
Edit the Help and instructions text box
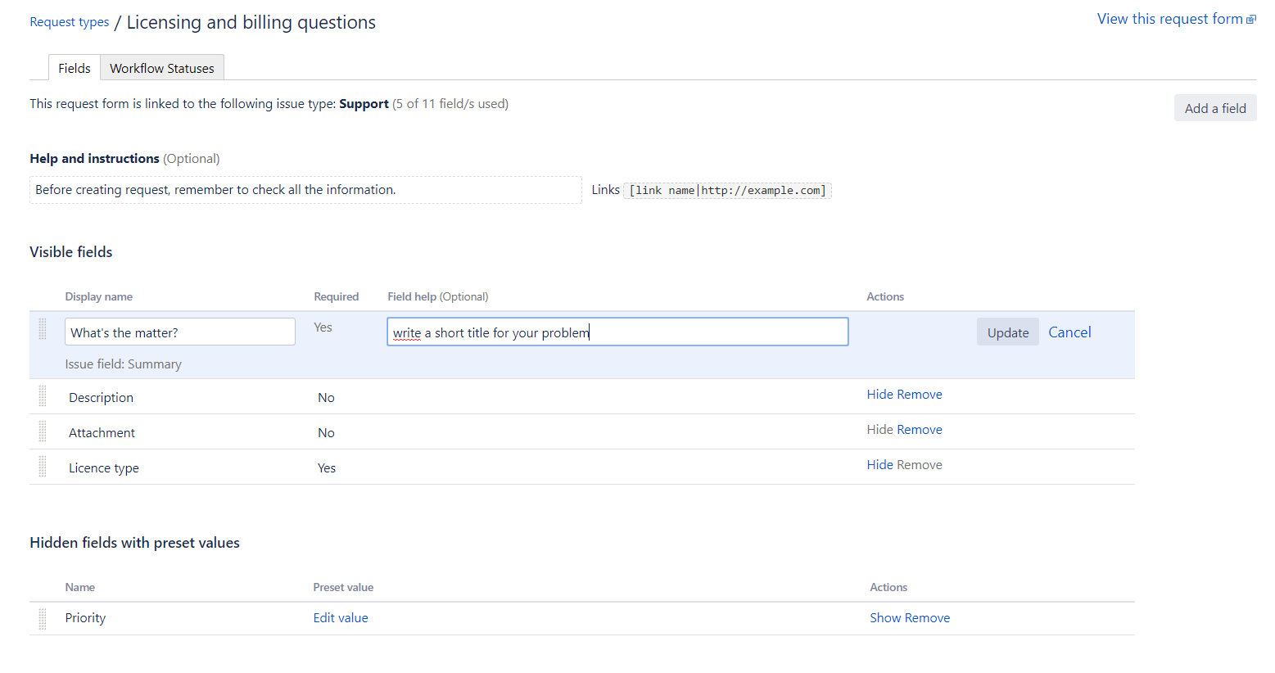point(305,190)
